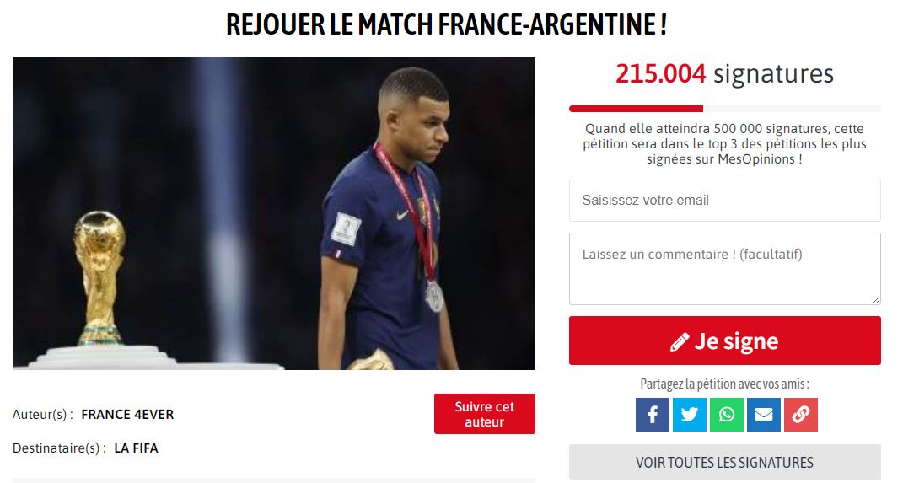Click the text about 500 000 signatures goal

[x=724, y=144]
